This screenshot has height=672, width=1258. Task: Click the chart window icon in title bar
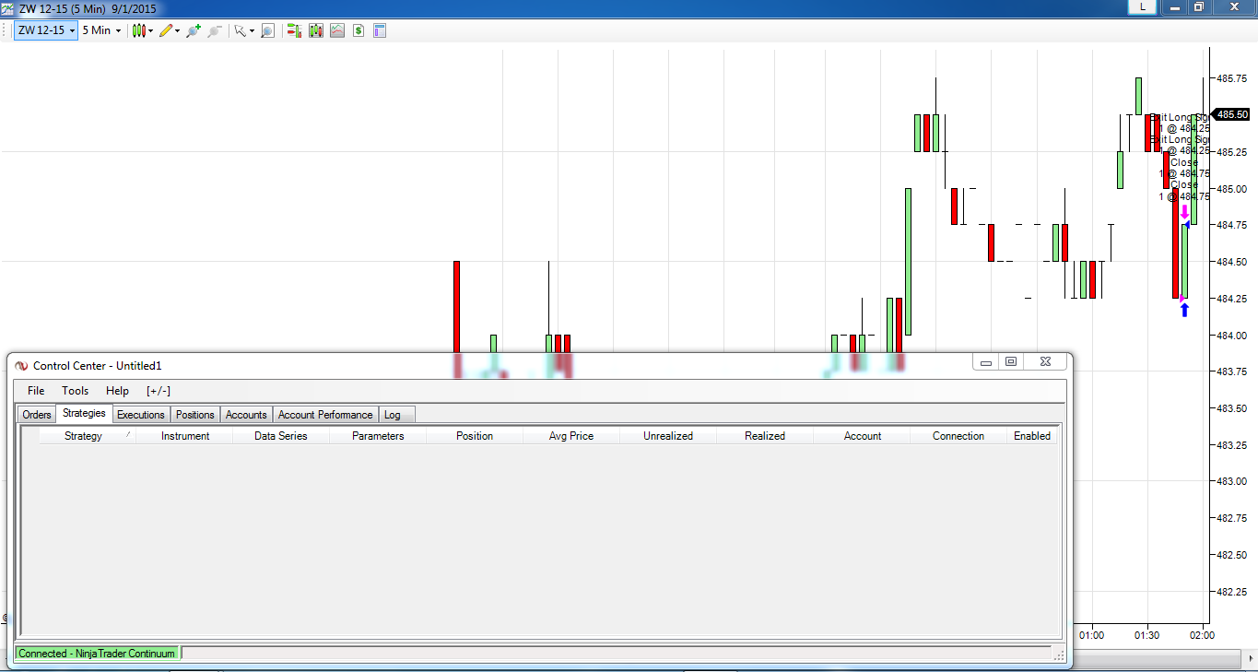(x=8, y=8)
